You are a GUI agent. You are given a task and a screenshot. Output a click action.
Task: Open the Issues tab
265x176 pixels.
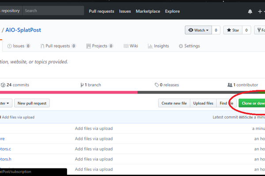tap(19, 46)
